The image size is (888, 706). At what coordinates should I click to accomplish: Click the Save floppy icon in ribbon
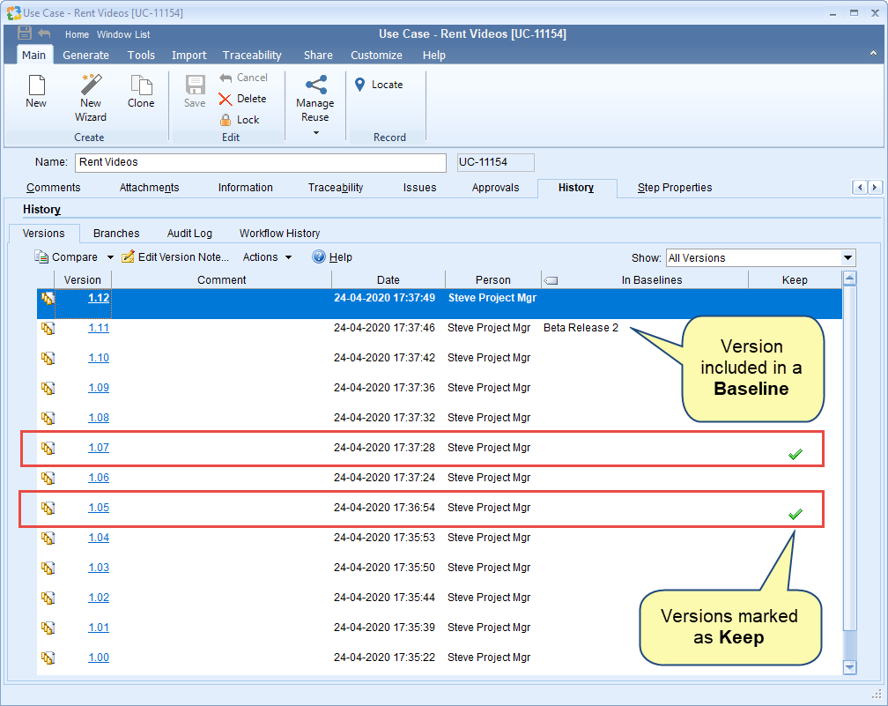click(x=195, y=85)
